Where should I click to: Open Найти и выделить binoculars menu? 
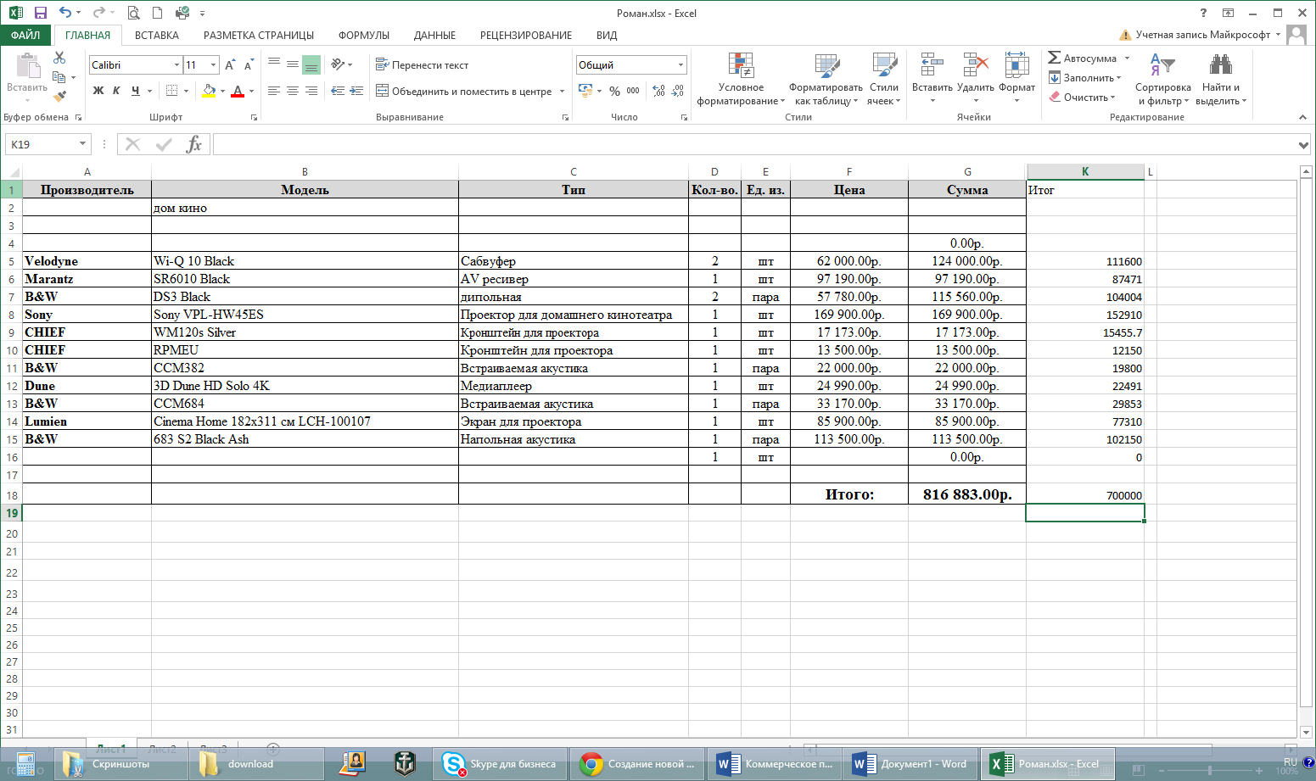[x=1221, y=79]
